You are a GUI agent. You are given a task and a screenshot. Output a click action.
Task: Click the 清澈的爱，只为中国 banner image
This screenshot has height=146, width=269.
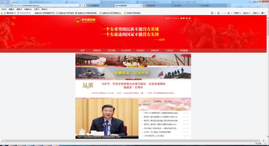(133, 73)
